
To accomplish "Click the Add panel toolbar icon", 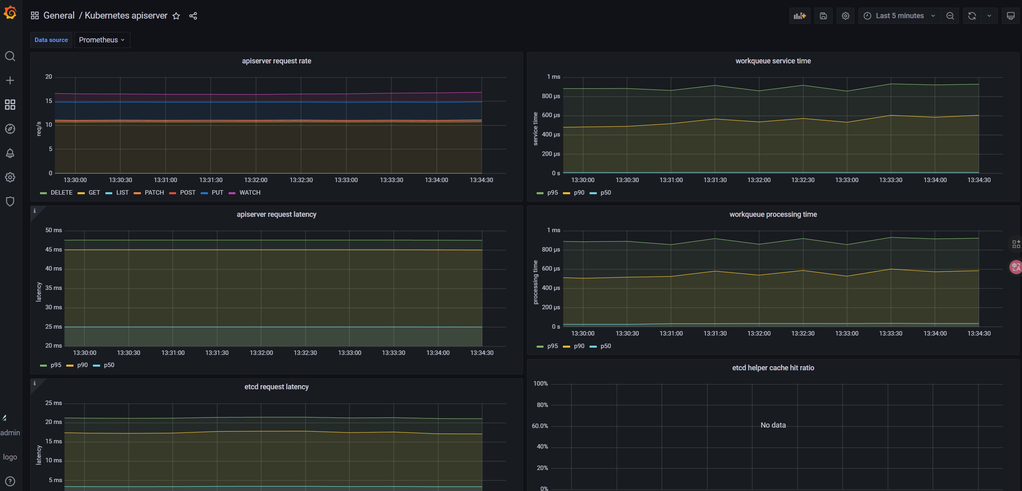I will click(799, 16).
